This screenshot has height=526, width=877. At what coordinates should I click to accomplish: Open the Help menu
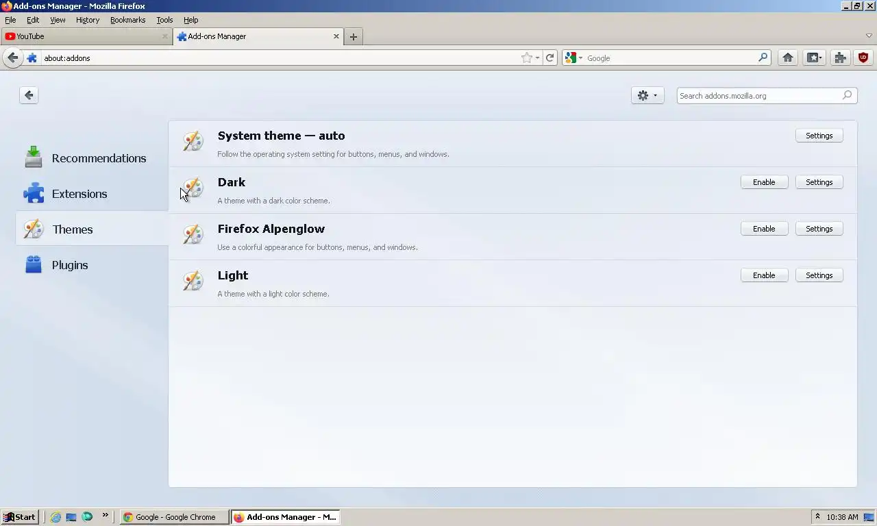(x=191, y=20)
